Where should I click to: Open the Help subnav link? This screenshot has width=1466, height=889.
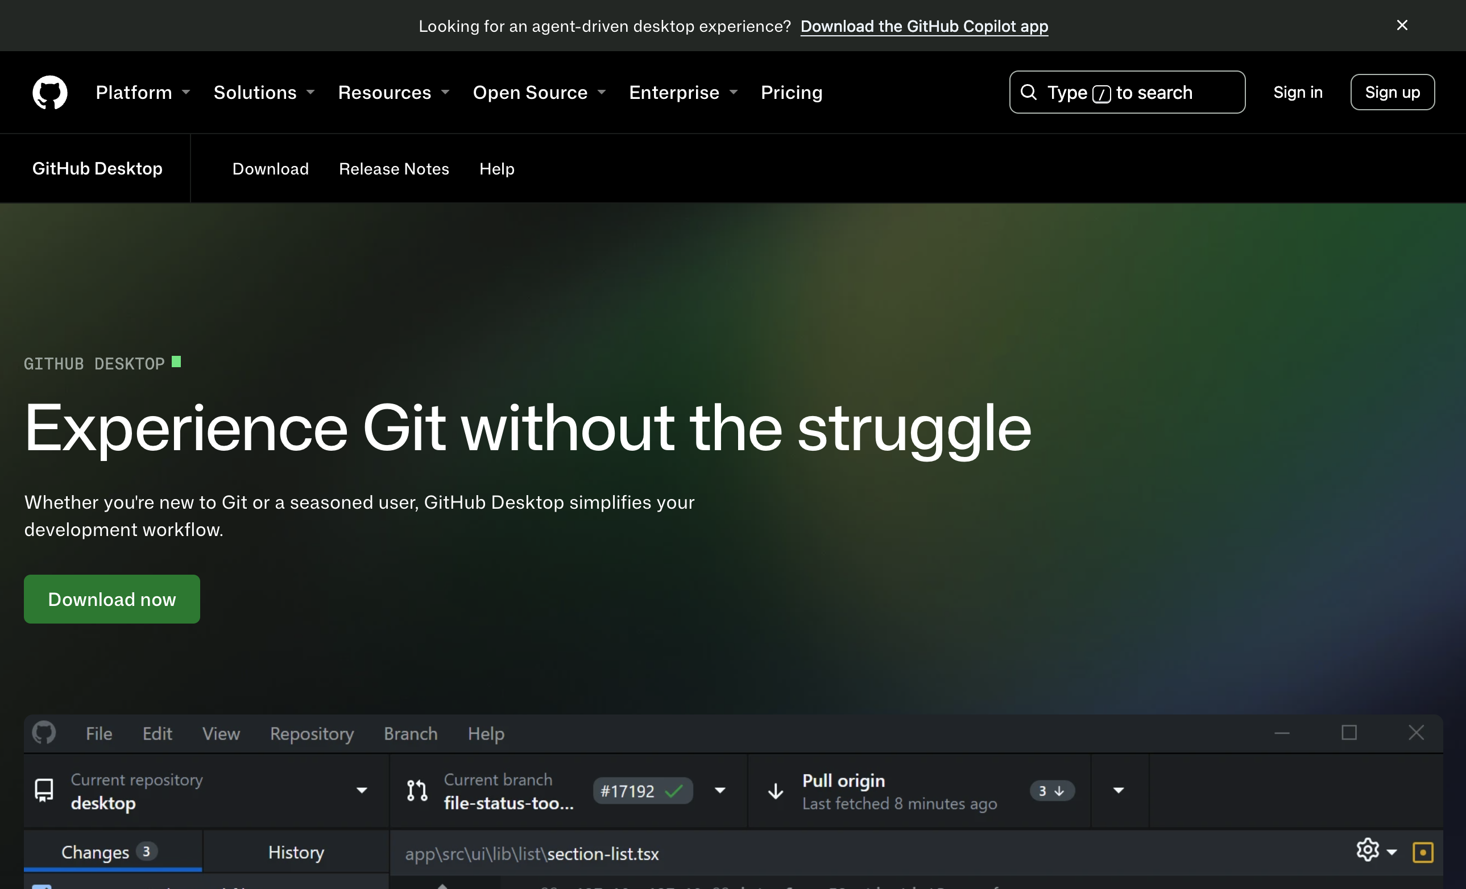pyautogui.click(x=497, y=169)
